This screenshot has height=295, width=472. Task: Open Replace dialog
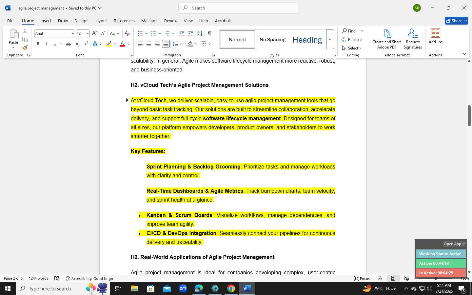pos(352,39)
